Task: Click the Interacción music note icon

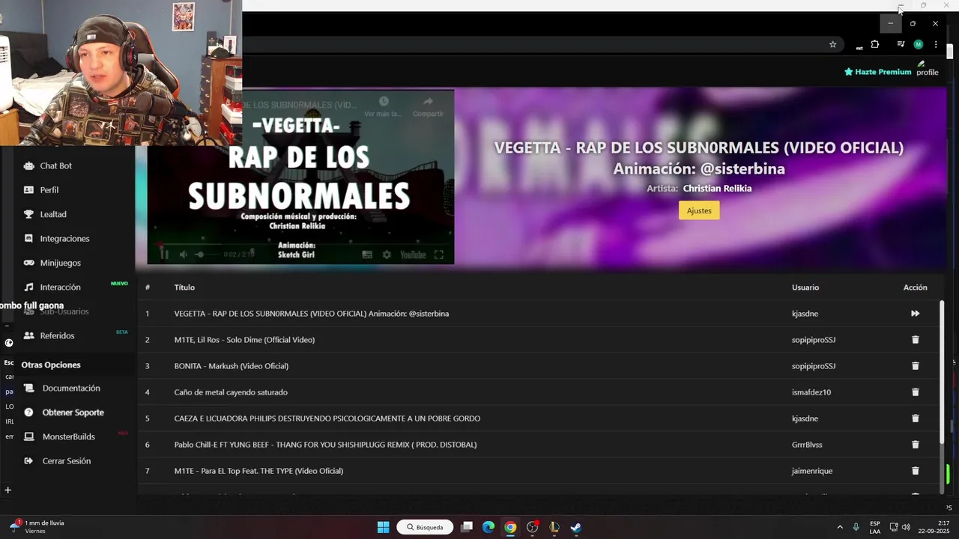Action: point(28,287)
